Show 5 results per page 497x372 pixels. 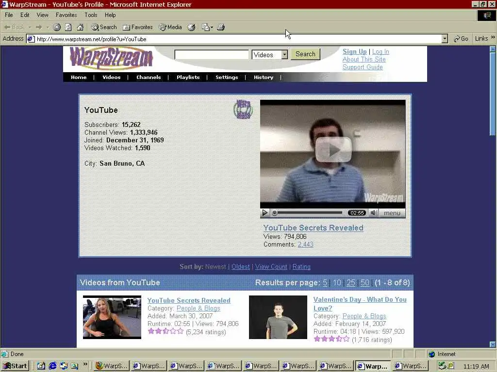pyautogui.click(x=325, y=282)
